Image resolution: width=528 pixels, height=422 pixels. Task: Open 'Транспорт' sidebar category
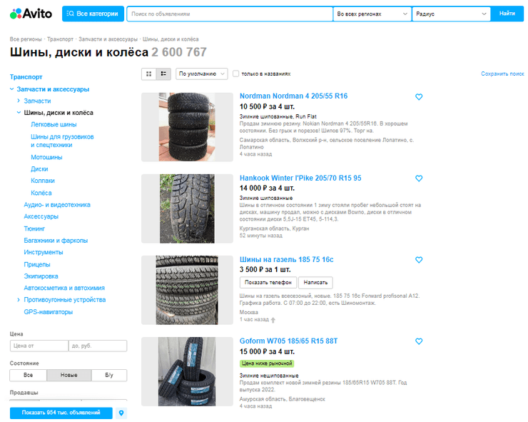point(26,77)
